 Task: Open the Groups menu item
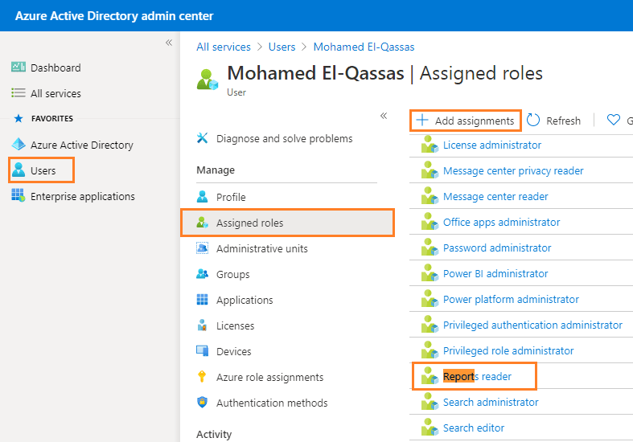233,274
